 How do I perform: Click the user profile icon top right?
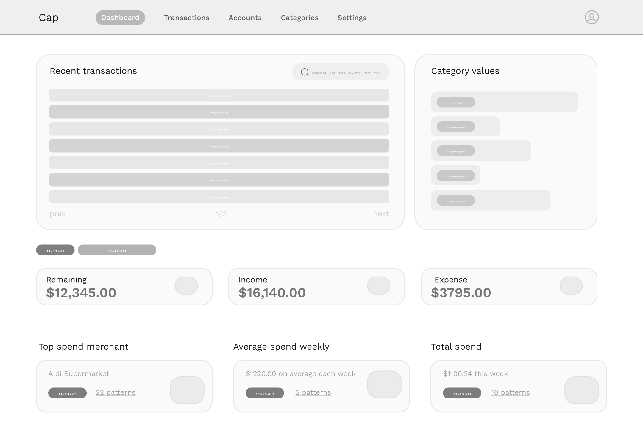point(592,17)
